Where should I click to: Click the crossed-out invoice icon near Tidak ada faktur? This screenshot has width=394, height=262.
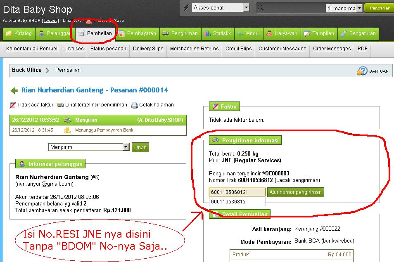coord(13,105)
